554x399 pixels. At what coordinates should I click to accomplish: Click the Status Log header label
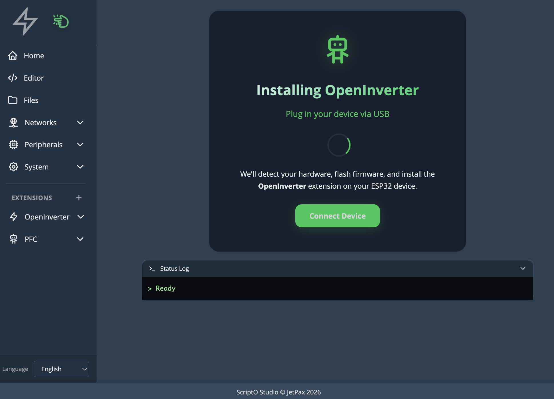[x=174, y=269]
